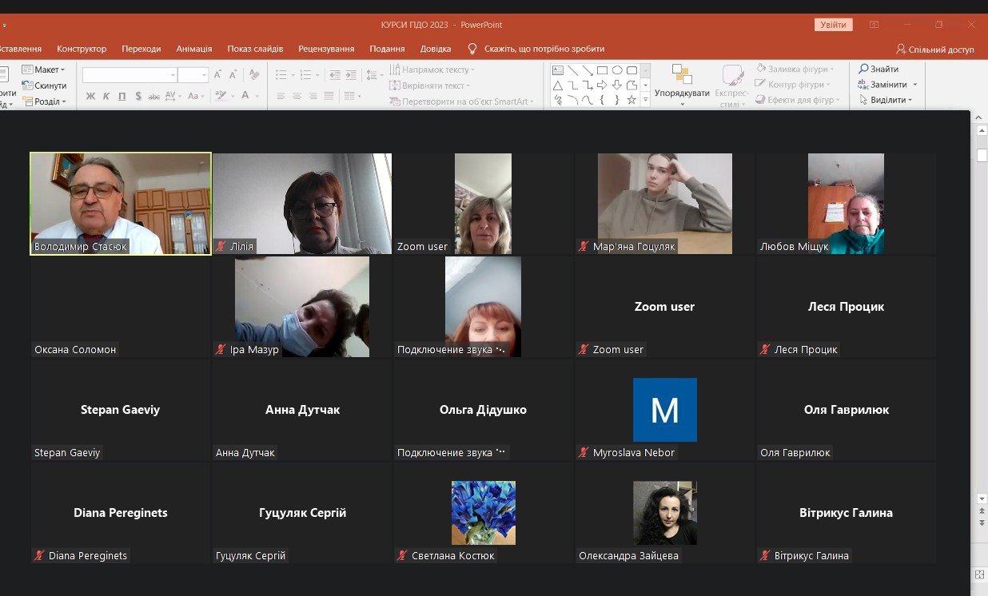Click the Упорядкувати arrange icon
The height and width of the screenshot is (596, 988).
pos(682,75)
